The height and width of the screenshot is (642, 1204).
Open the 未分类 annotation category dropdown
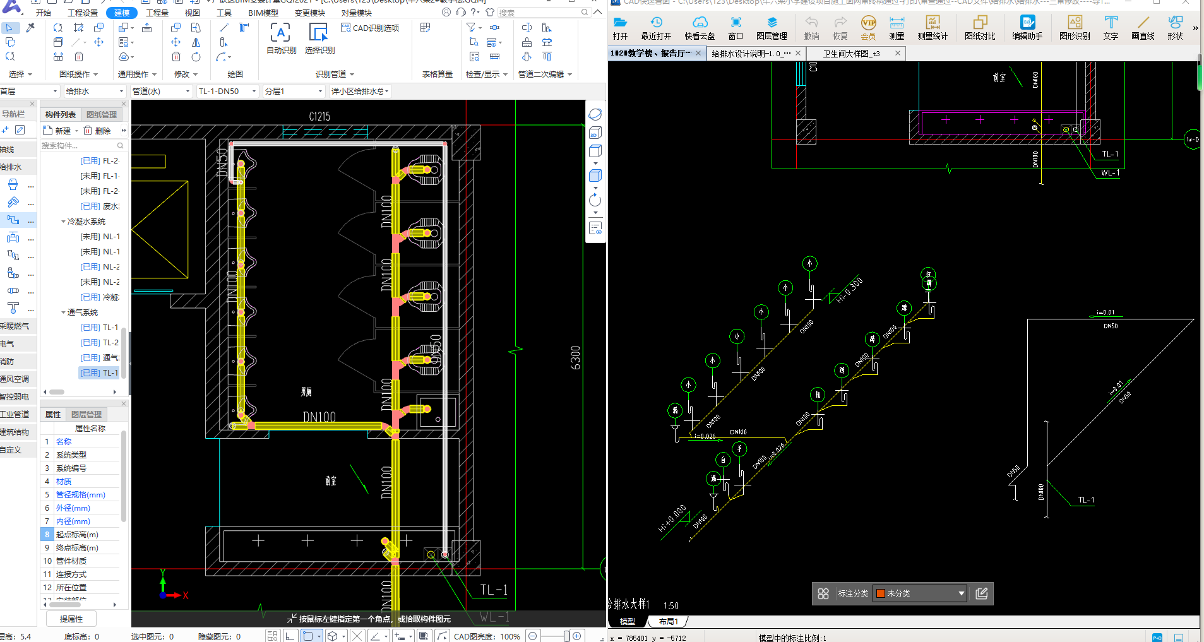[920, 593]
